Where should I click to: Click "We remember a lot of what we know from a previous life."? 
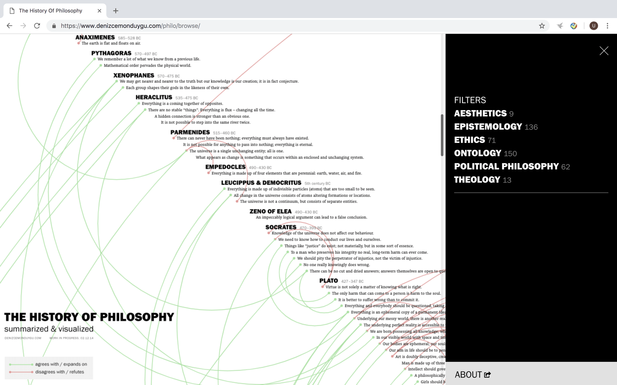point(149,59)
